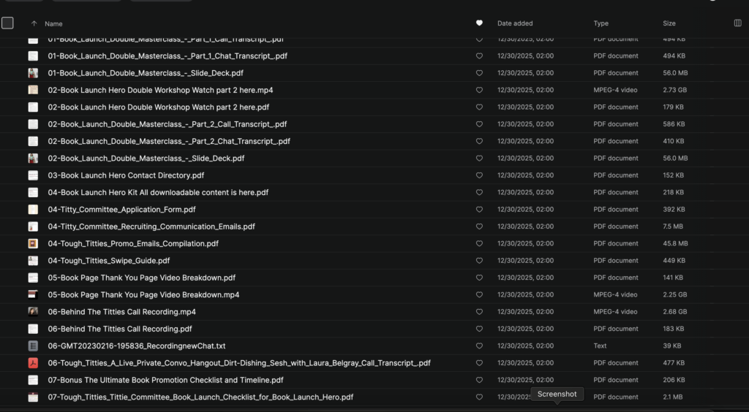Open 07-Bonus The Ultimate Book Promotion Checklist pdf
The image size is (749, 412).
click(165, 380)
